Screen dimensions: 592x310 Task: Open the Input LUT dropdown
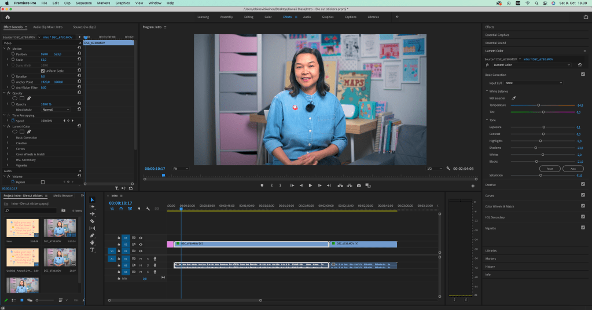[x=532, y=83]
